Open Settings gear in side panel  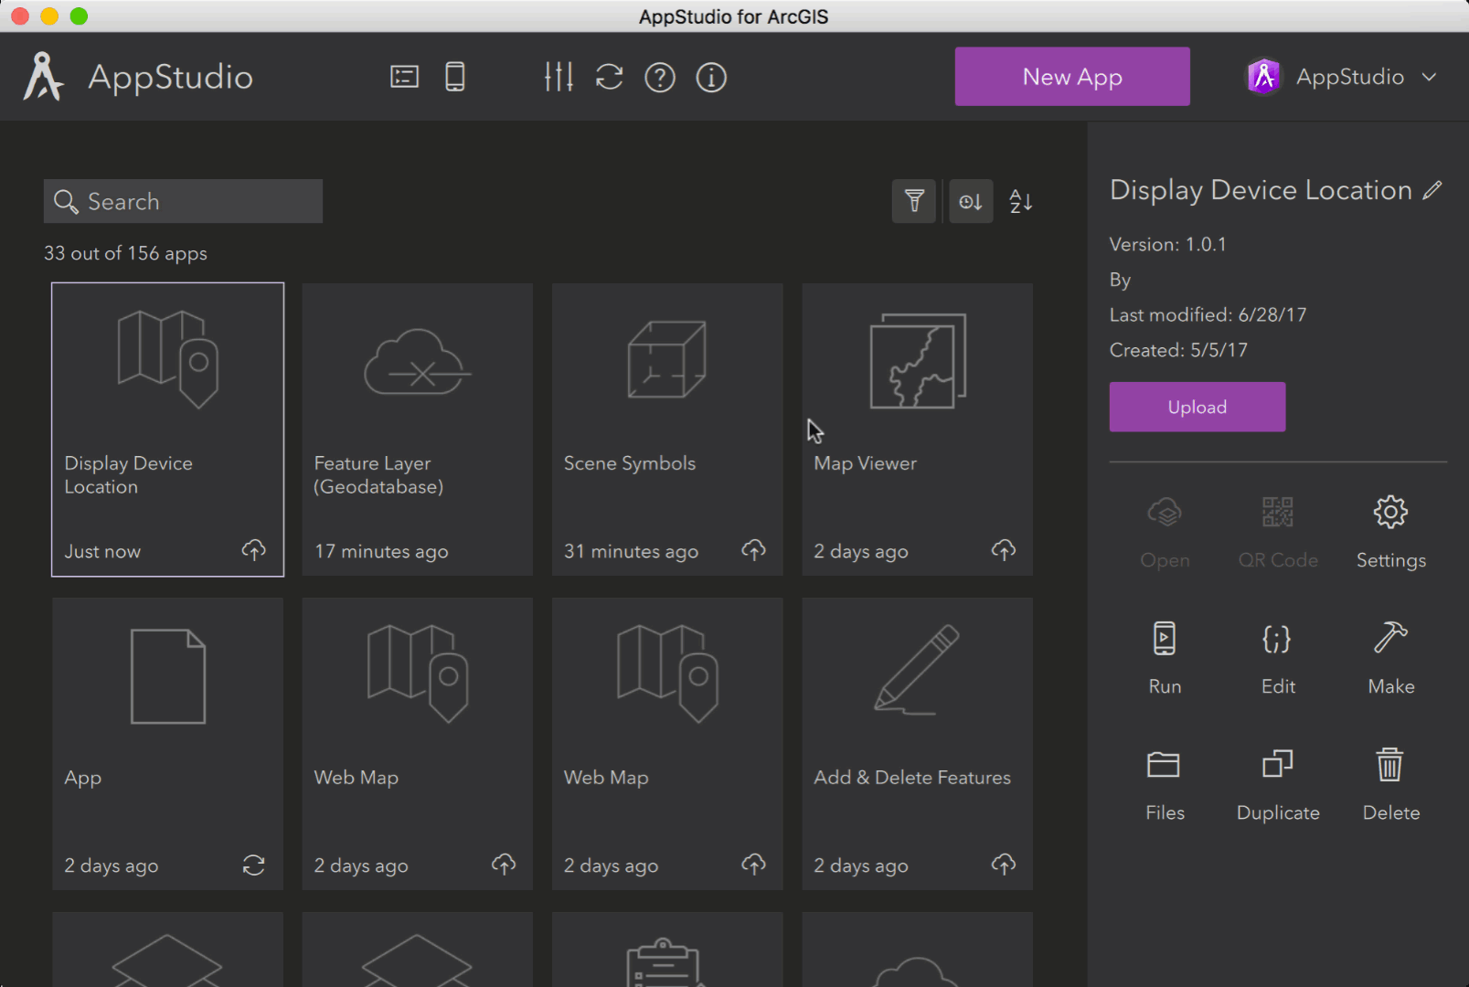[1390, 512]
